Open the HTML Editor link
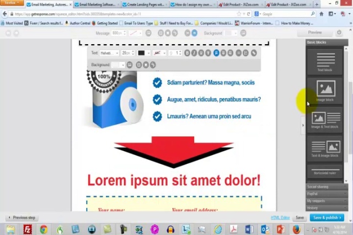The width and height of the screenshot is (353, 235). click(x=280, y=217)
